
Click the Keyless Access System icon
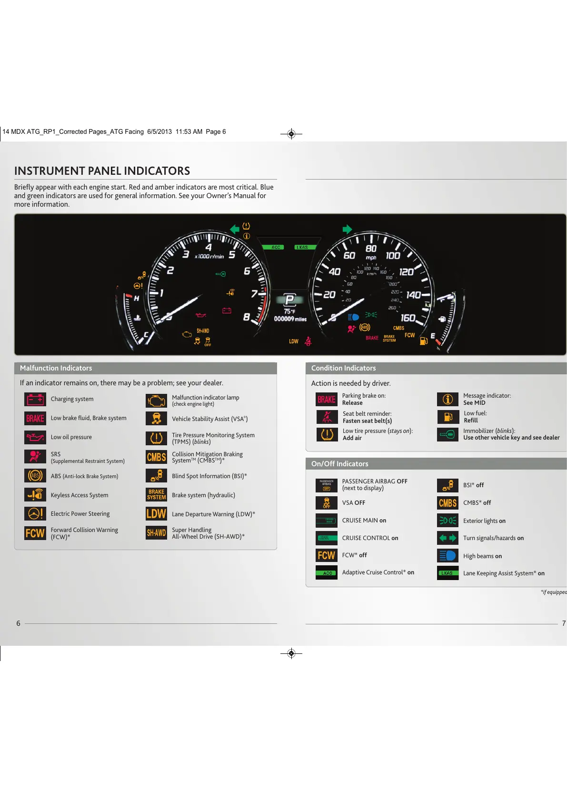pos(35,495)
